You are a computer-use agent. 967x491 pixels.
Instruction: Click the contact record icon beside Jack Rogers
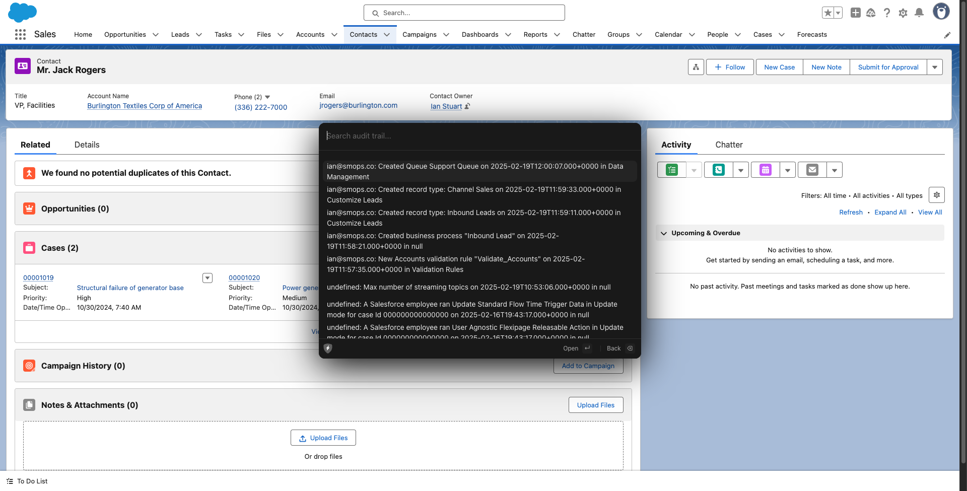click(23, 66)
